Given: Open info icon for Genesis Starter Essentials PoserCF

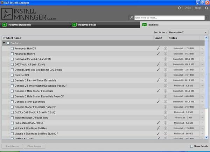Looking at the screenshot, I should coord(166,107).
